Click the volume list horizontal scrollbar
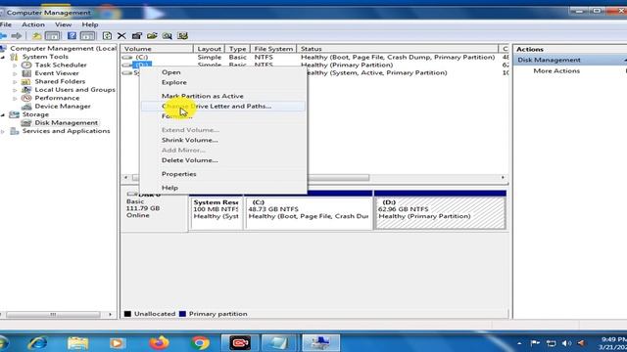 point(314,178)
